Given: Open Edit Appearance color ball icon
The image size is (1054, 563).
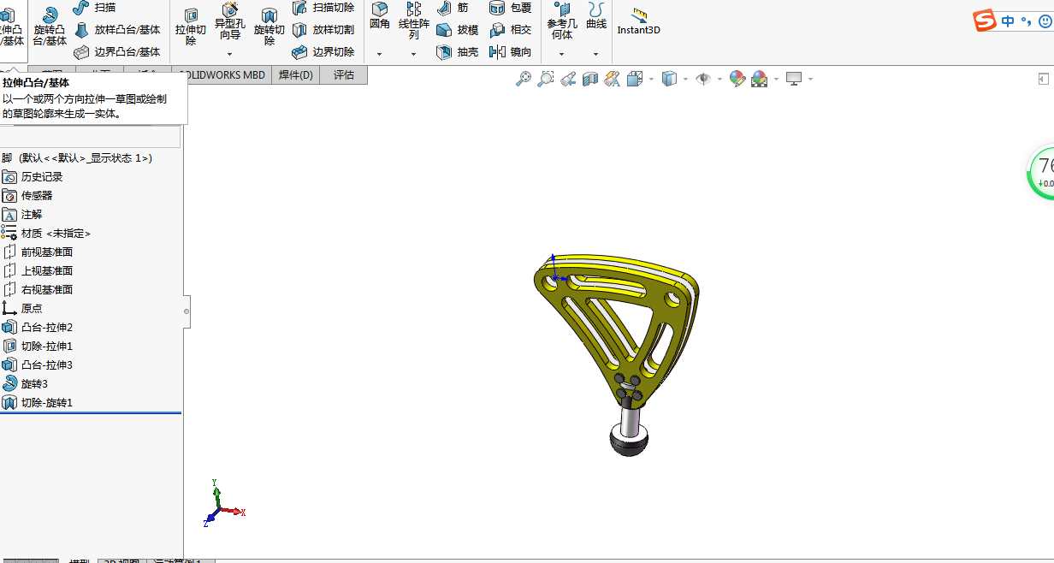Looking at the screenshot, I should coord(737,79).
